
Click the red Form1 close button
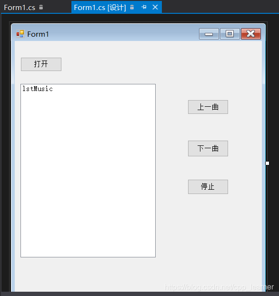(251, 34)
